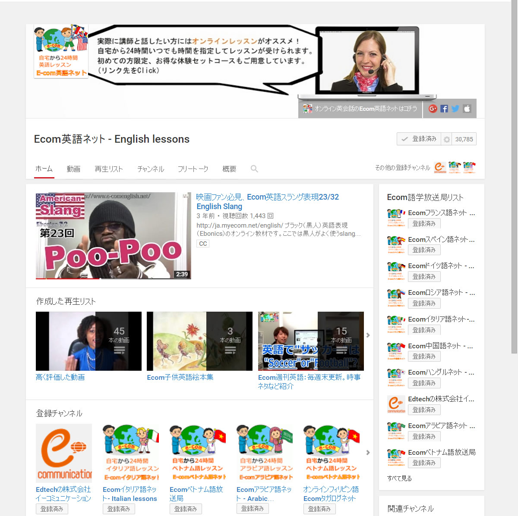Toggle 登録済み under Ecomドイツ語ネット
The height and width of the screenshot is (516, 518).
tap(424, 277)
